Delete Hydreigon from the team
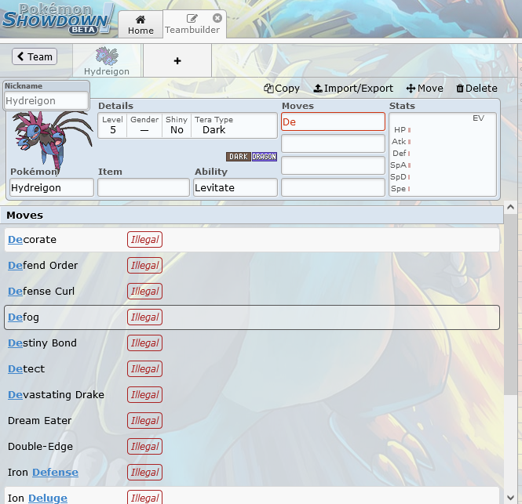The image size is (522, 504). pyautogui.click(x=476, y=89)
